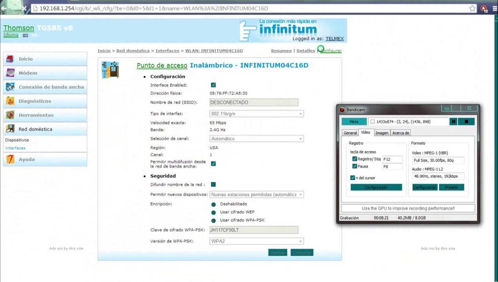Toggle the Interface Enabled checkbox

(x=213, y=85)
